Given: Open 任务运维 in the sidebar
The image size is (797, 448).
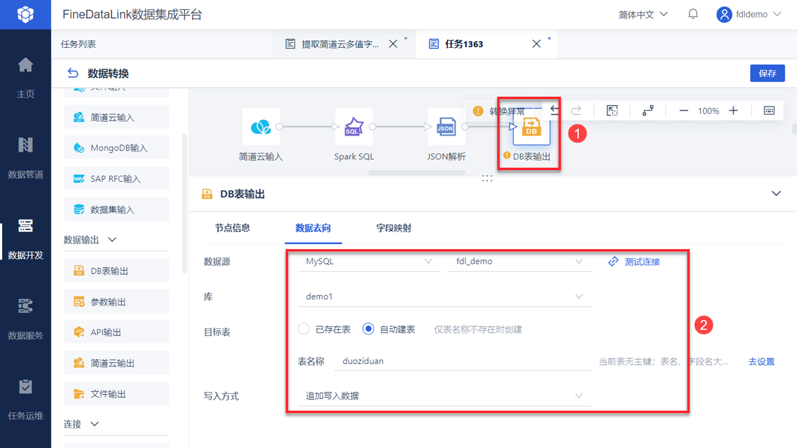Looking at the screenshot, I should (25, 399).
